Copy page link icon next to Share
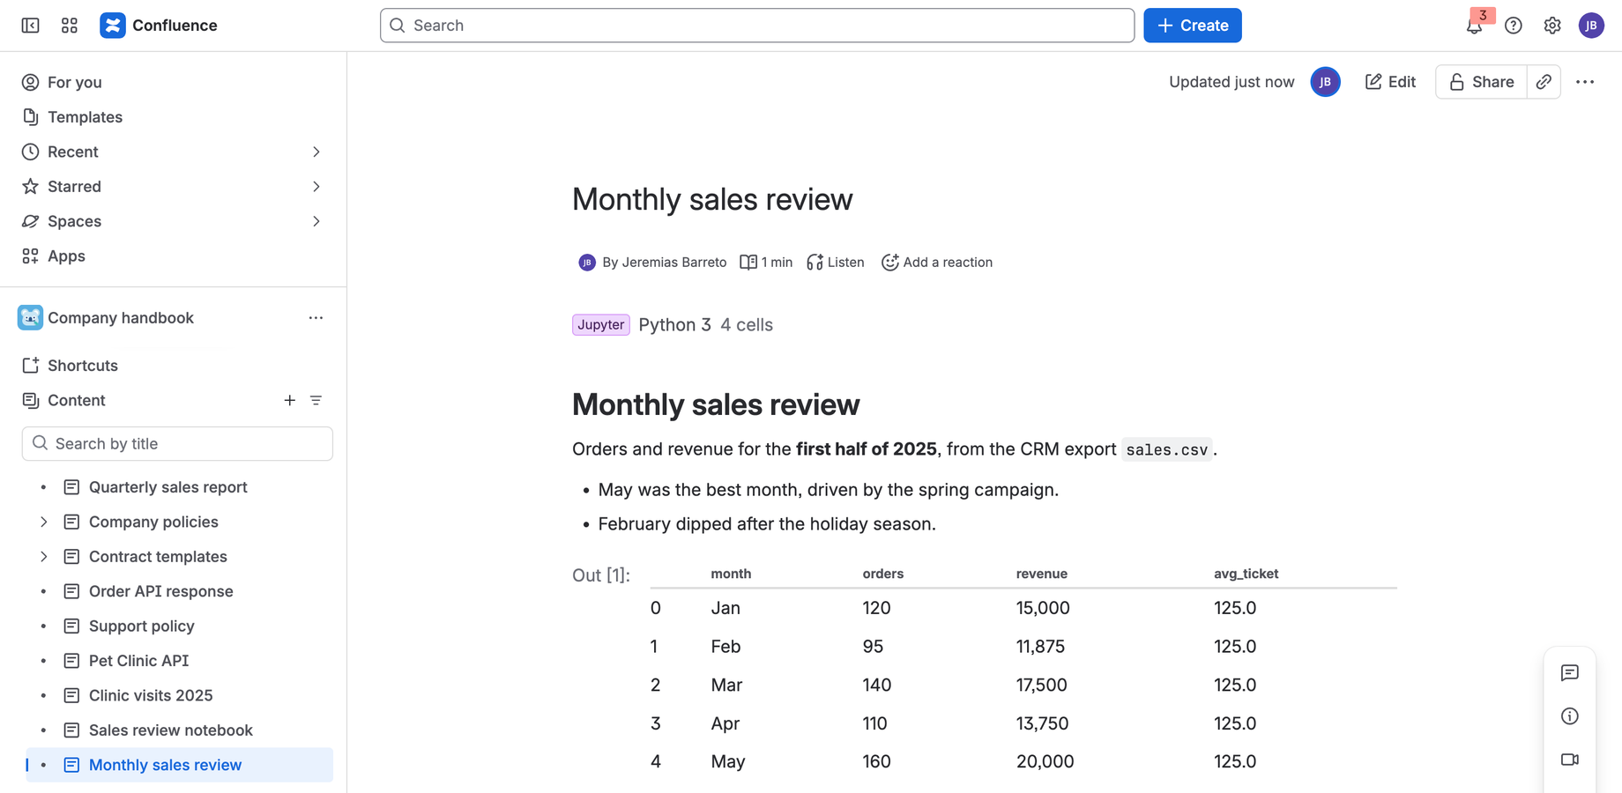 pyautogui.click(x=1544, y=82)
